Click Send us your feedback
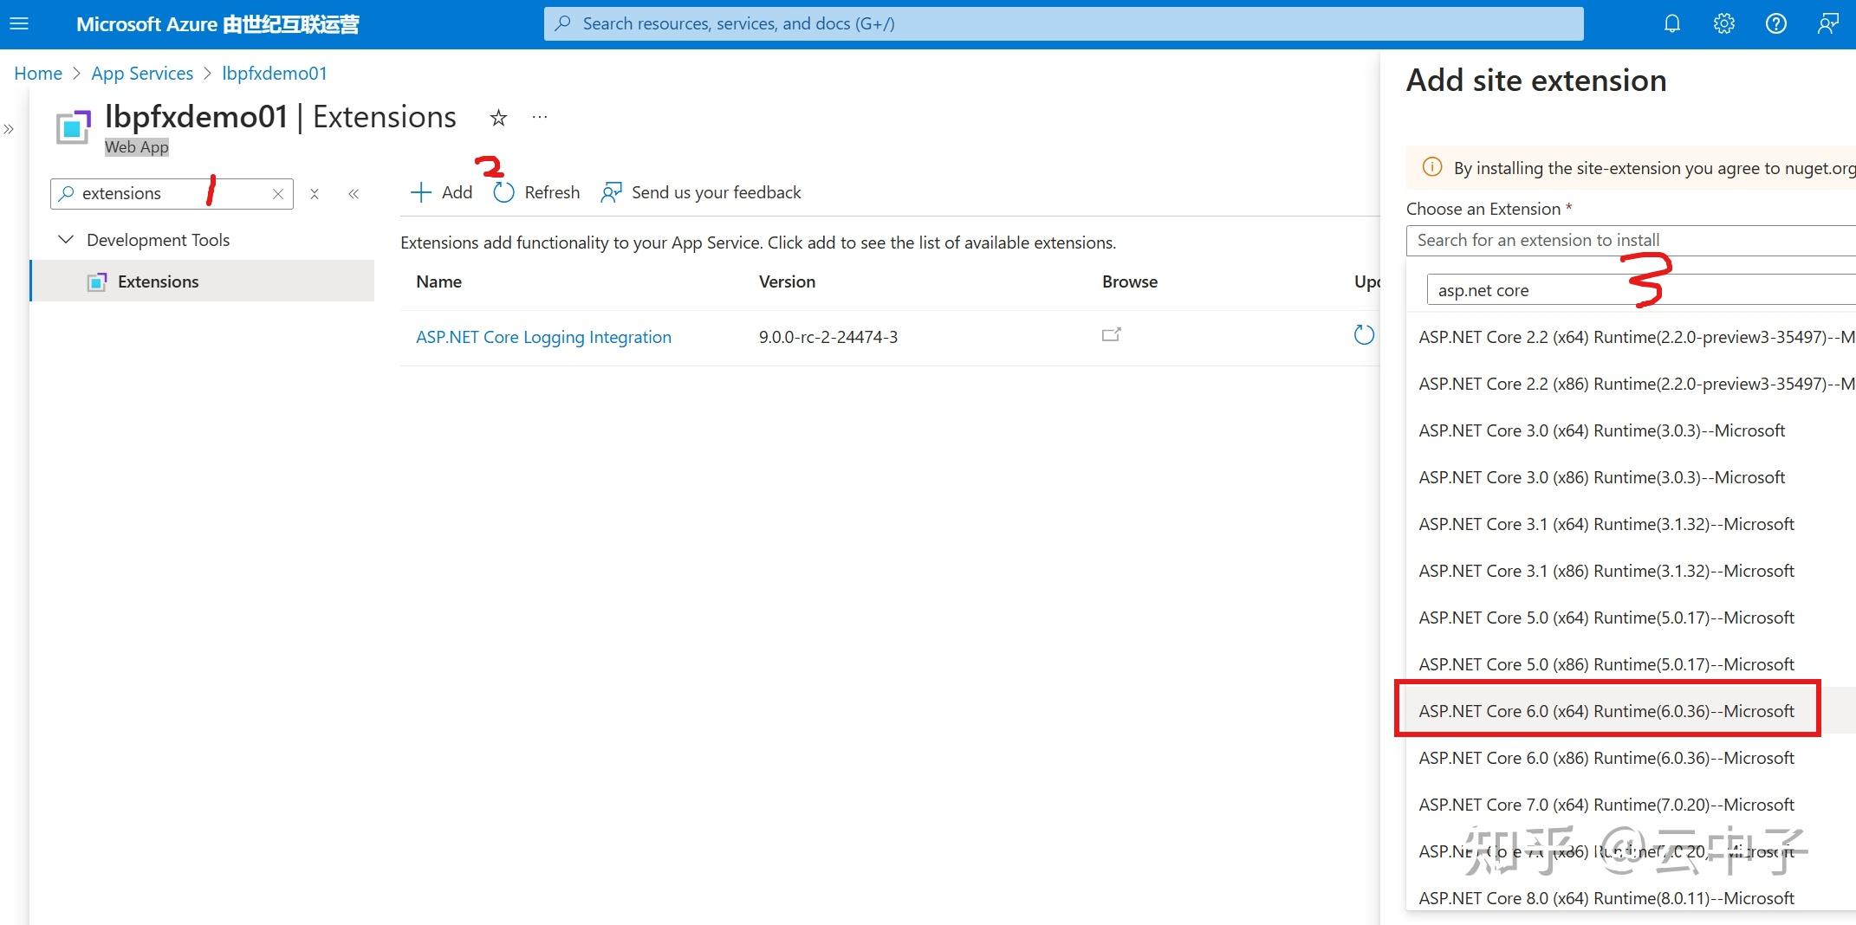Image resolution: width=1856 pixels, height=925 pixels. point(717,191)
